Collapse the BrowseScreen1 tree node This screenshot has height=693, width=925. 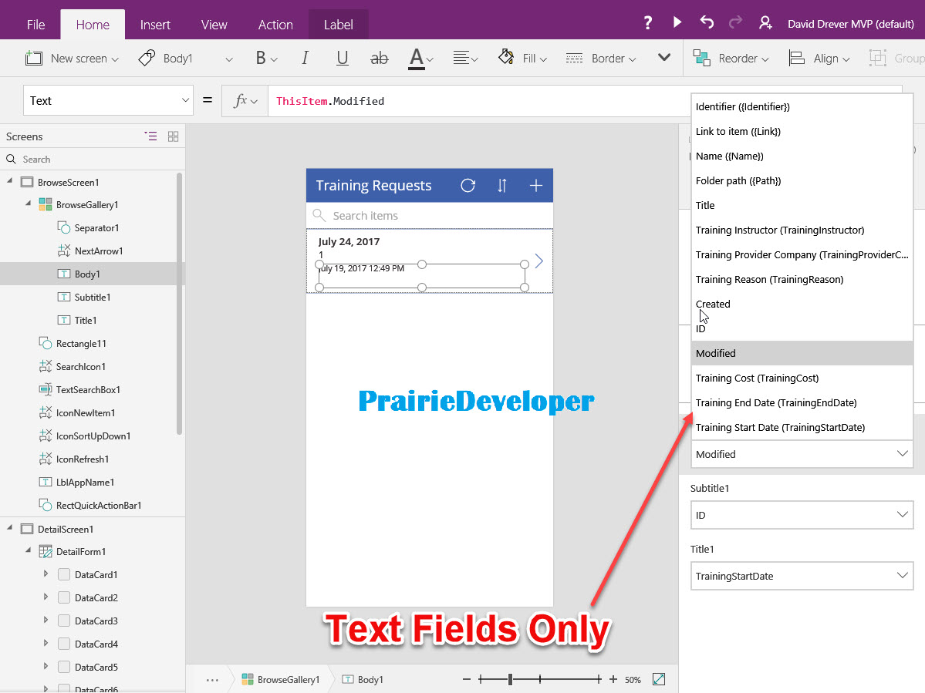(x=9, y=181)
